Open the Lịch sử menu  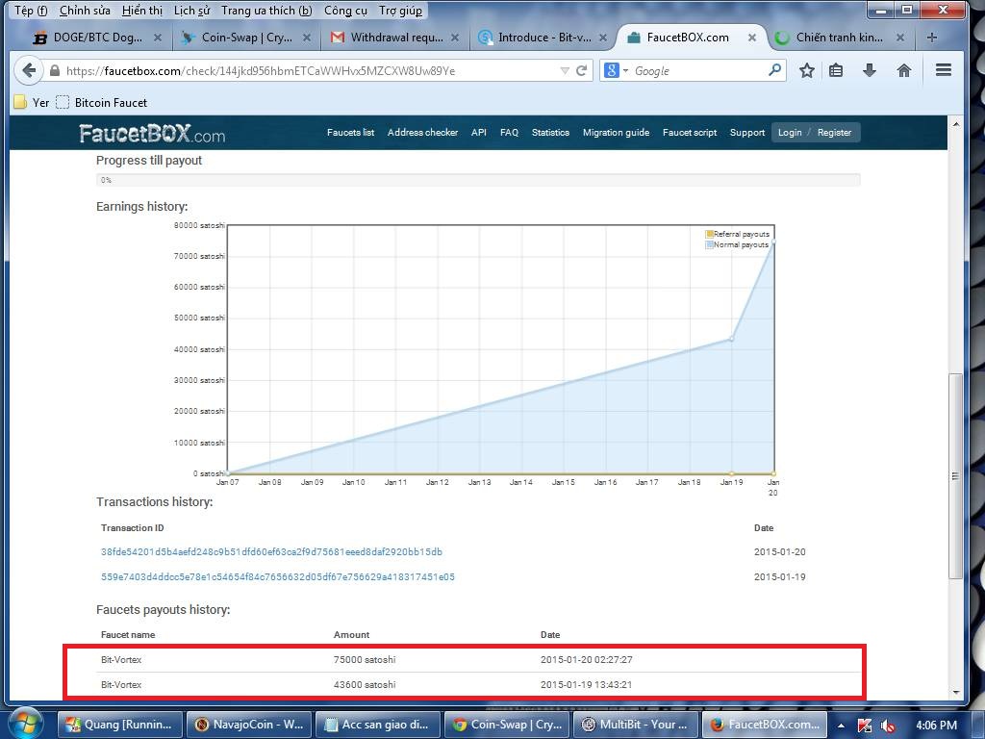click(x=191, y=11)
